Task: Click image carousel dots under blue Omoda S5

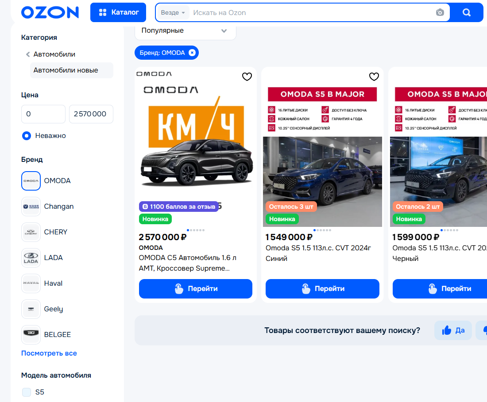Action: click(322, 230)
